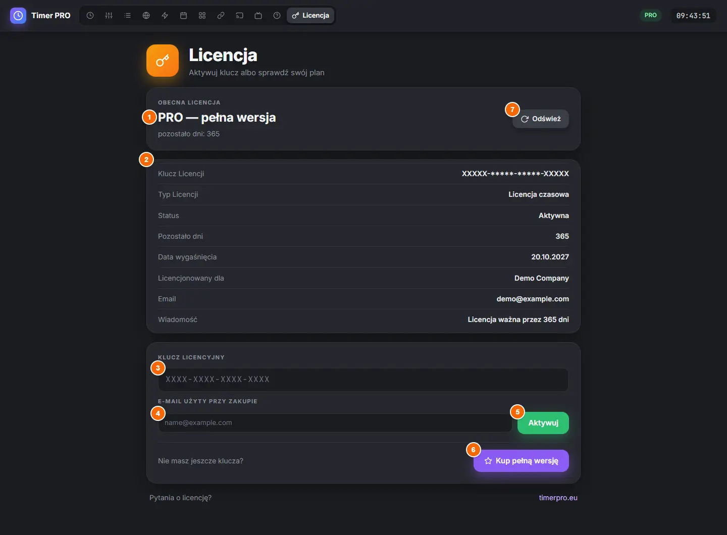Open the chain link tab

click(x=221, y=16)
